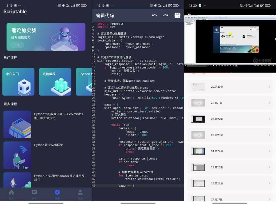Select the 进阶教程 advanced course card

click(x=55, y=82)
